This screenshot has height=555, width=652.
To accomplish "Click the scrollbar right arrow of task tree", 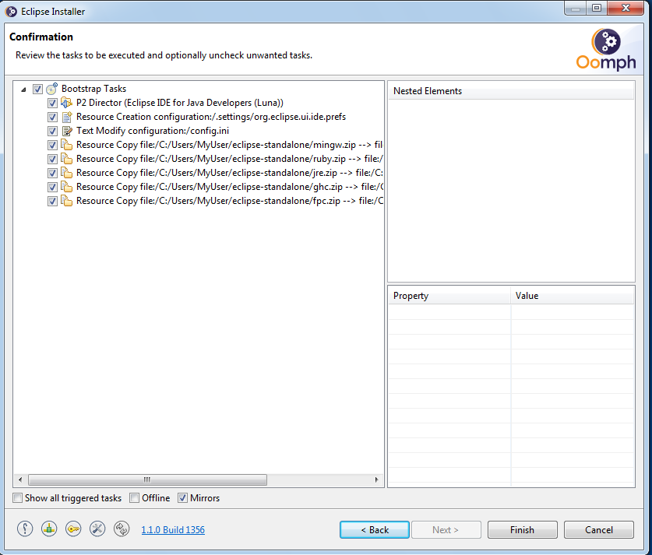I will tap(377, 479).
